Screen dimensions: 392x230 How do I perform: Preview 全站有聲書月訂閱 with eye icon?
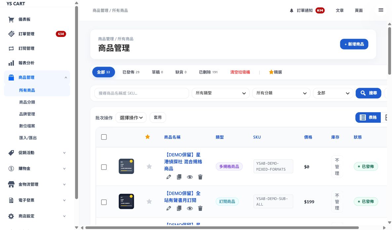[x=190, y=208]
